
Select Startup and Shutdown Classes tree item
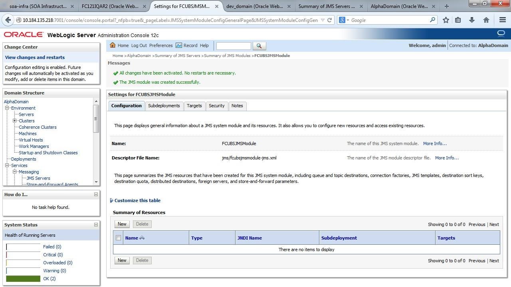pos(48,153)
